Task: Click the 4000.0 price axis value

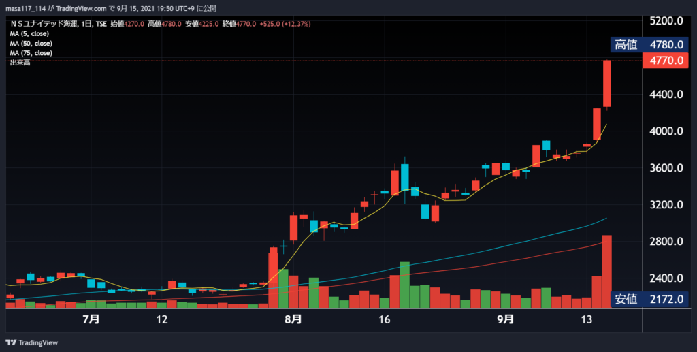Action: point(666,131)
